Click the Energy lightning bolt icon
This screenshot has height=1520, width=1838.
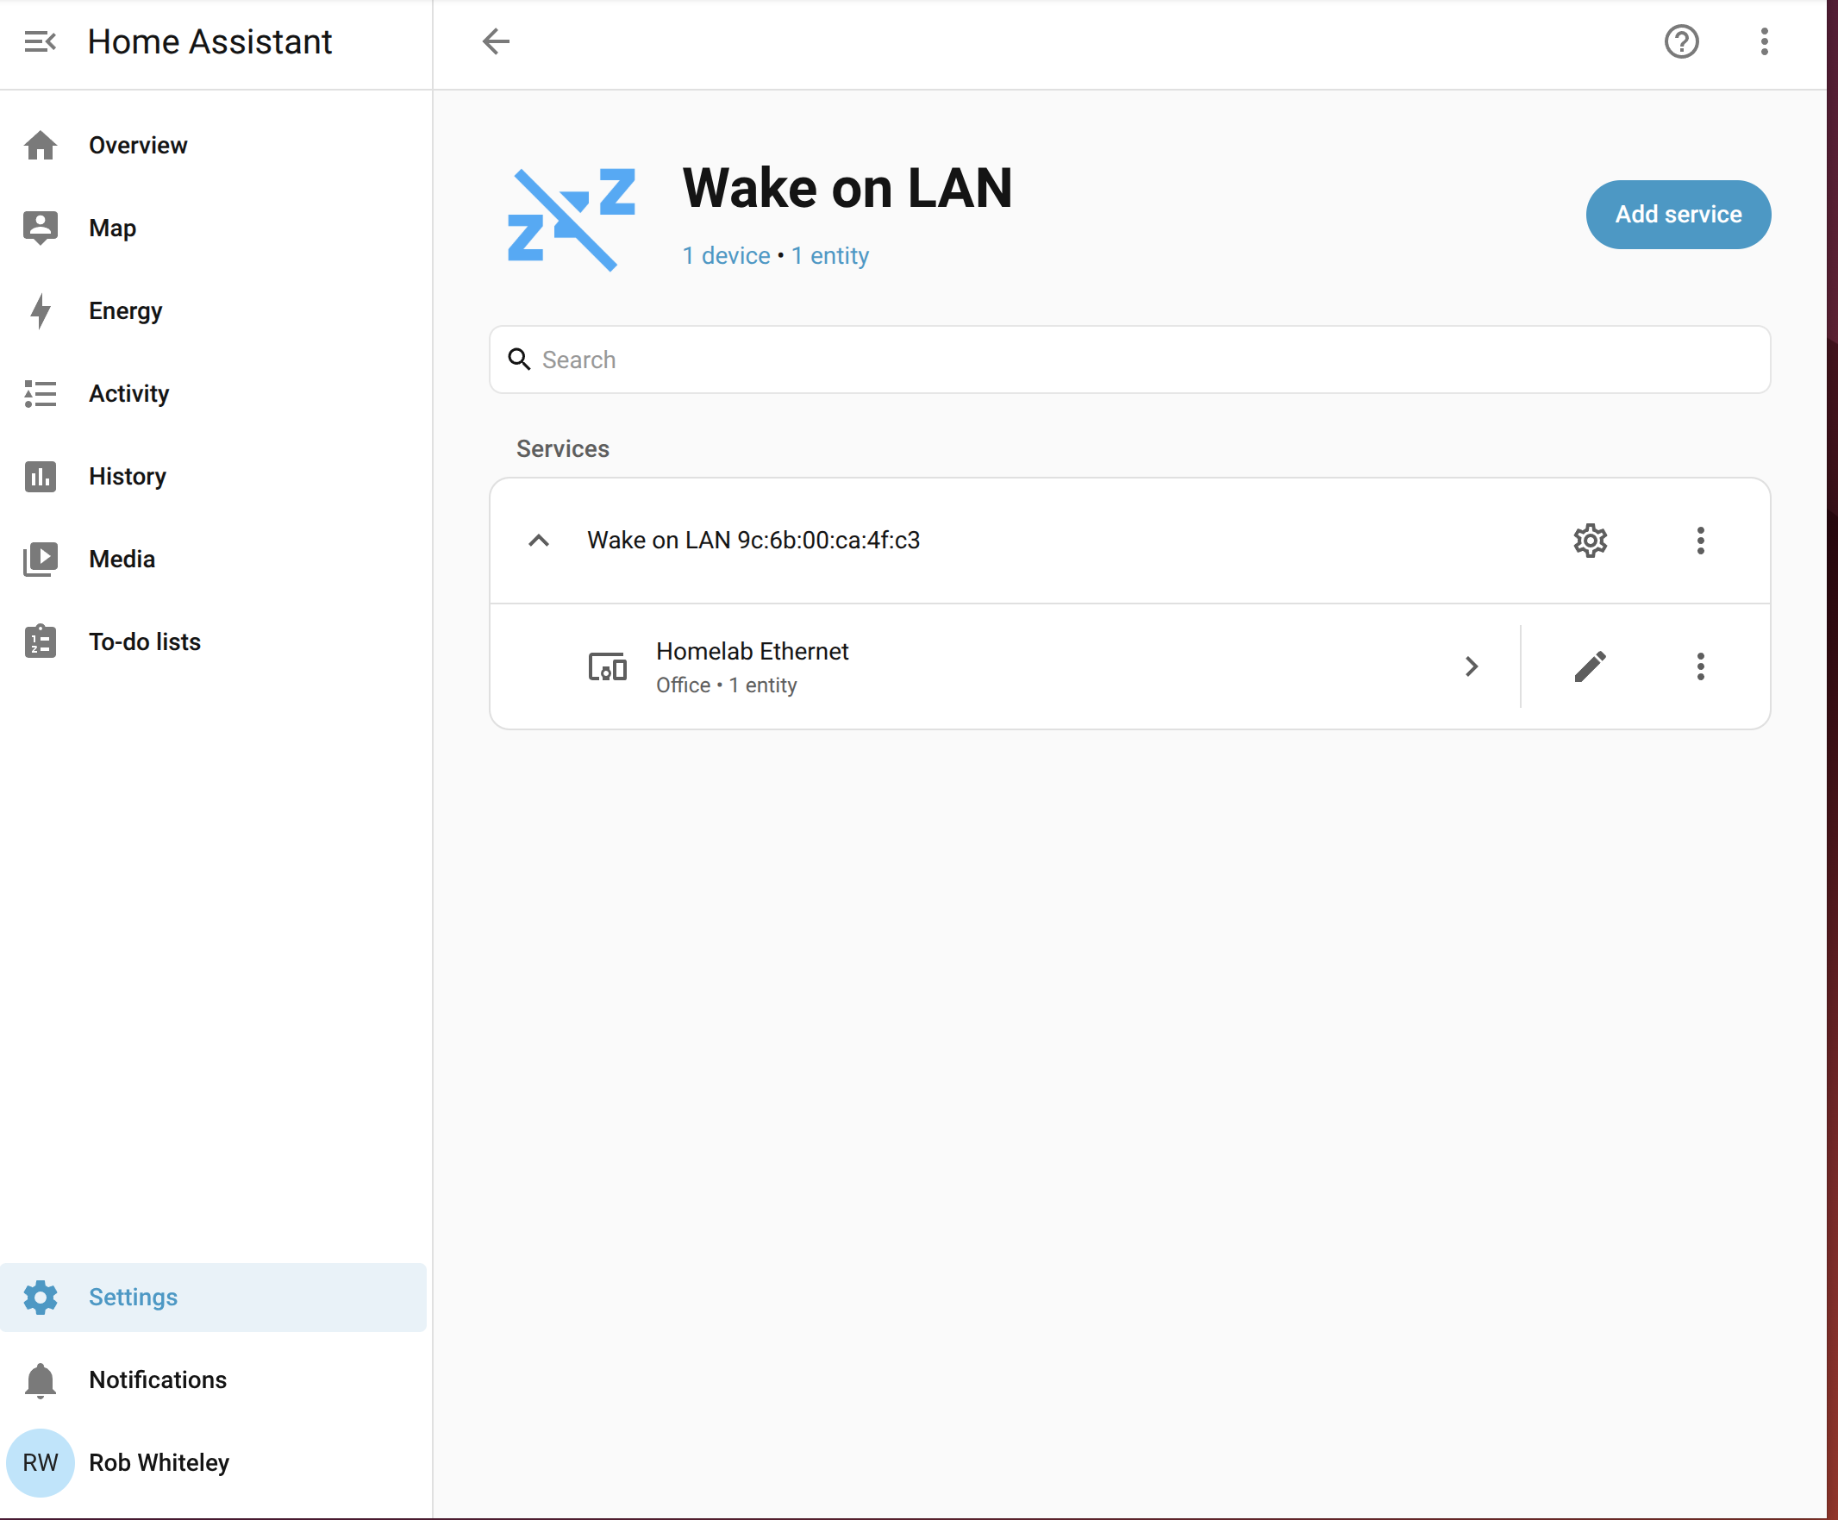(x=41, y=310)
